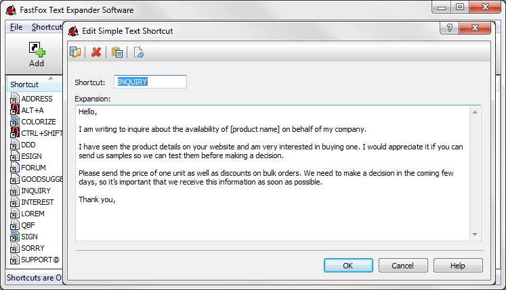The height and width of the screenshot is (290, 506).
Task: Click the copy icon in dialog toolbar
Action: point(75,52)
